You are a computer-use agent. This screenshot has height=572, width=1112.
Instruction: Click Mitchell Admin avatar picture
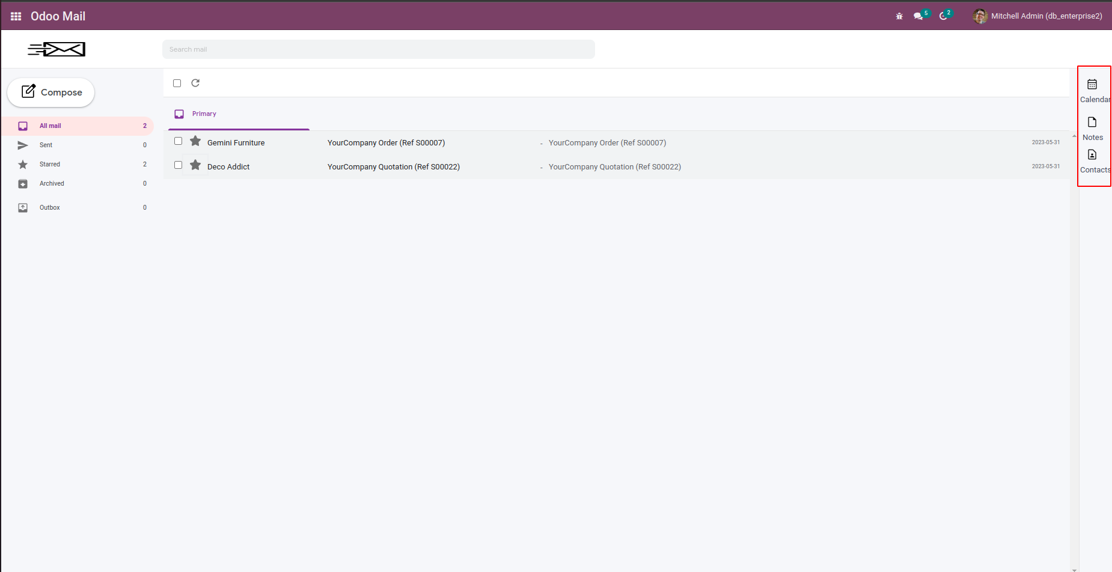(x=980, y=16)
